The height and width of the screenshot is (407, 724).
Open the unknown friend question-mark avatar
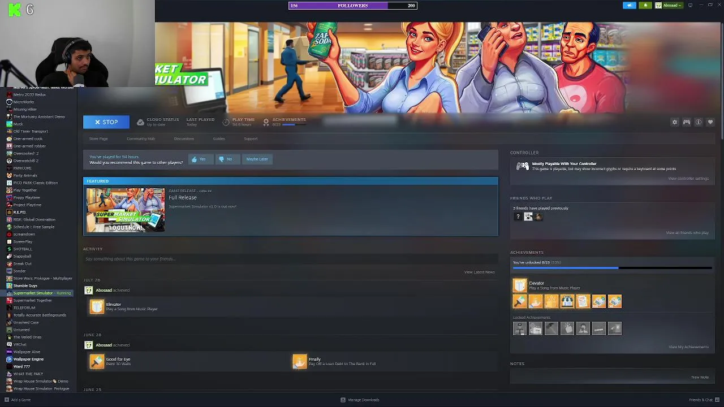[x=518, y=217]
